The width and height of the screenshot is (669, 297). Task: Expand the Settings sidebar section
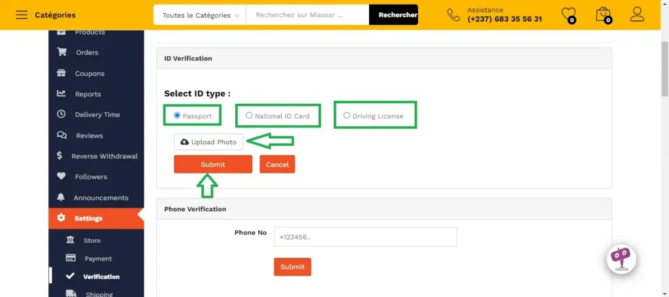point(88,218)
